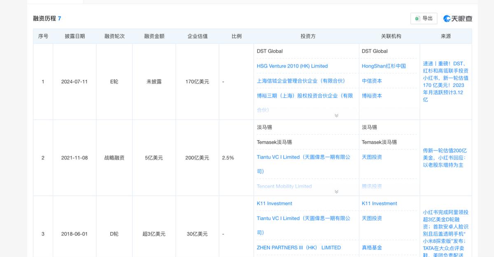Click the E轮 round cell
The image size is (494, 257).
click(x=114, y=81)
